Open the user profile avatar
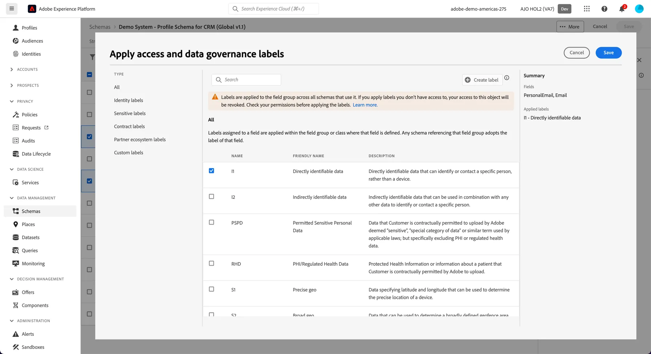Viewport: 651px width, 354px height. (639, 9)
